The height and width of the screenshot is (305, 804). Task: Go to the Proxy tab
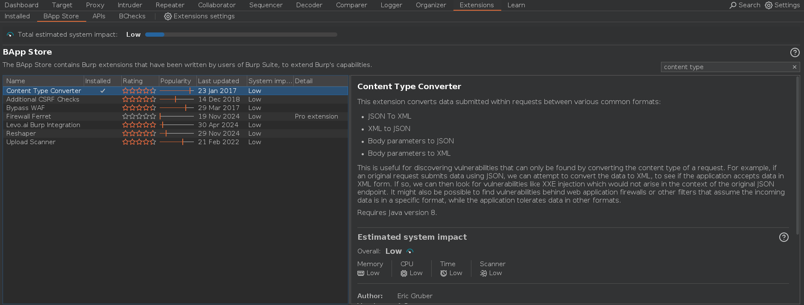[x=95, y=5]
